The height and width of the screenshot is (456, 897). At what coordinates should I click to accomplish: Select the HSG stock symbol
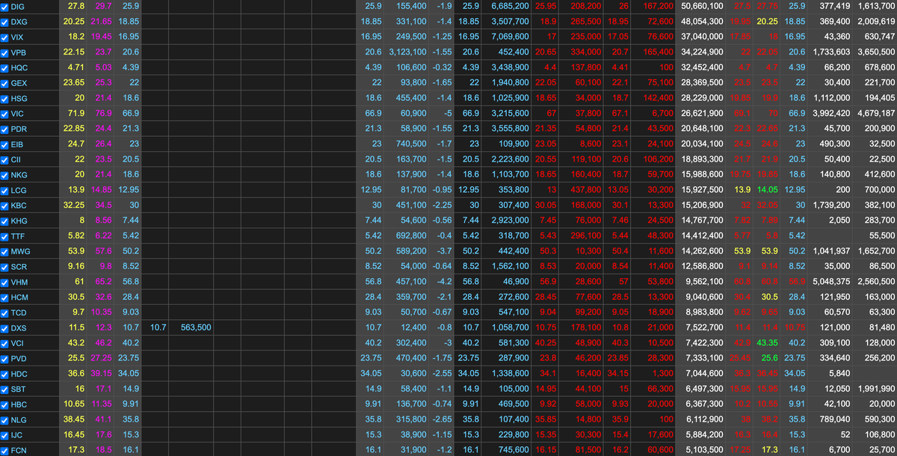click(19, 99)
